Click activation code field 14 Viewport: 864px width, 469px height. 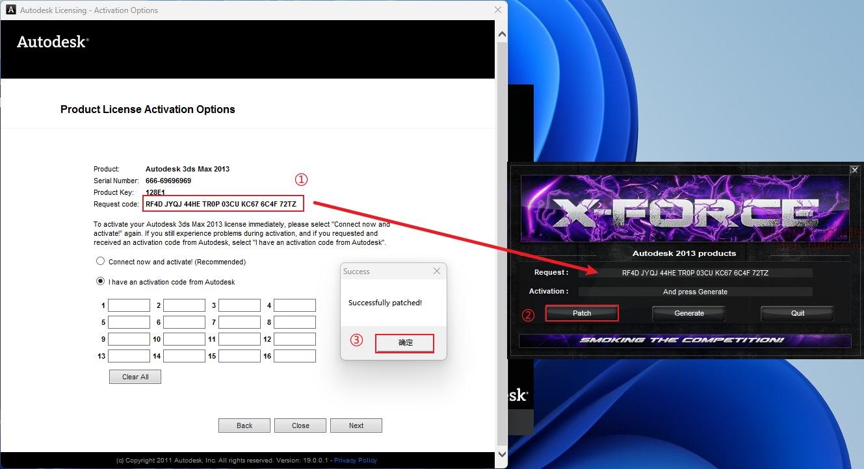(184, 356)
